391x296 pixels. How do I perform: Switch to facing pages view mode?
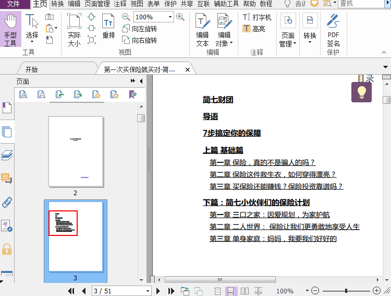pos(245,291)
